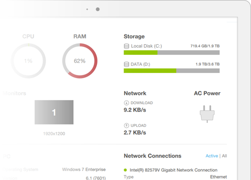Click the upload arrow icon
The height and width of the screenshot is (180, 251).
tap(126, 126)
